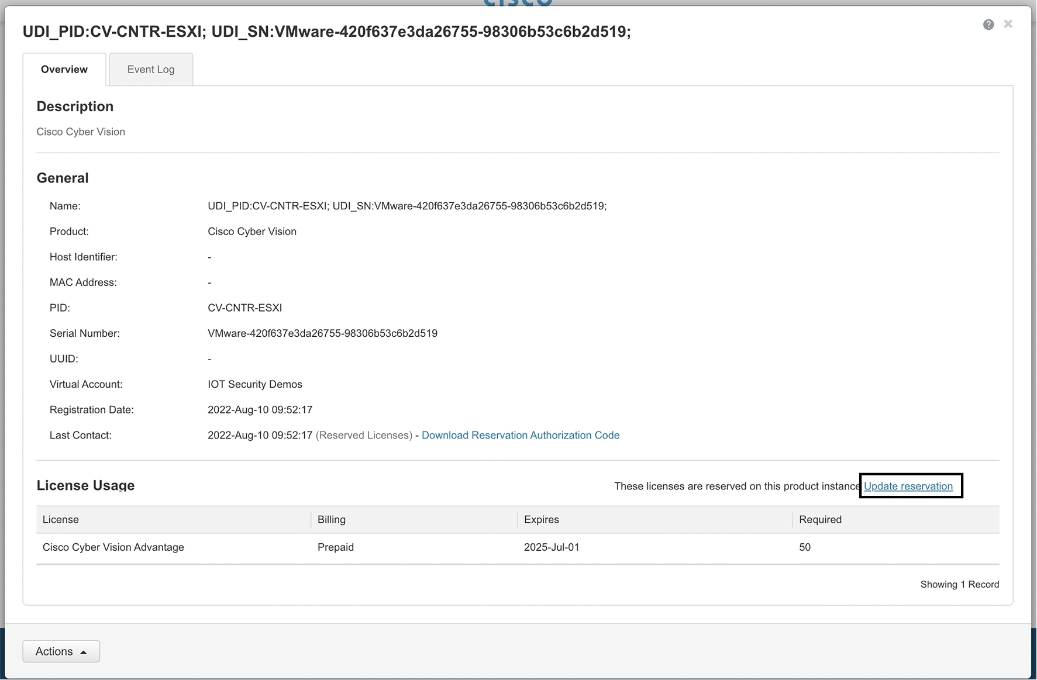Close the product instance dialog

(x=1008, y=24)
